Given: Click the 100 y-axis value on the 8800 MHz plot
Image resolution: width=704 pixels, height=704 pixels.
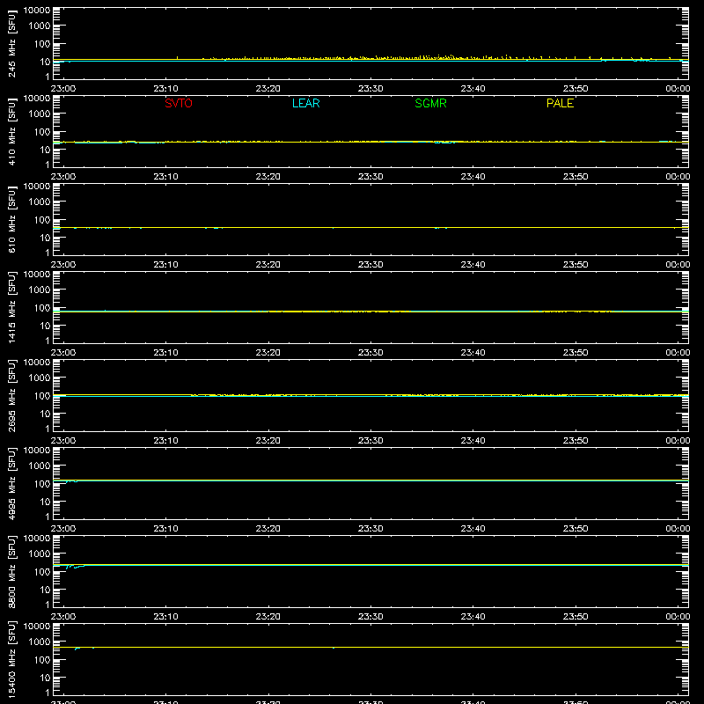Looking at the screenshot, I should click(42, 571).
